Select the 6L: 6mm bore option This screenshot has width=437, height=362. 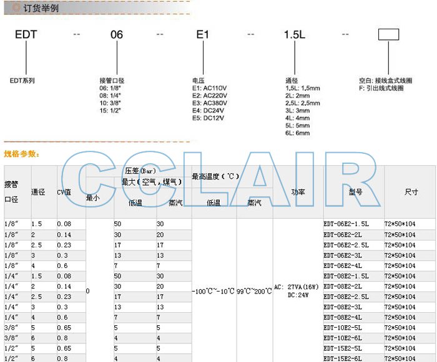pos(297,133)
